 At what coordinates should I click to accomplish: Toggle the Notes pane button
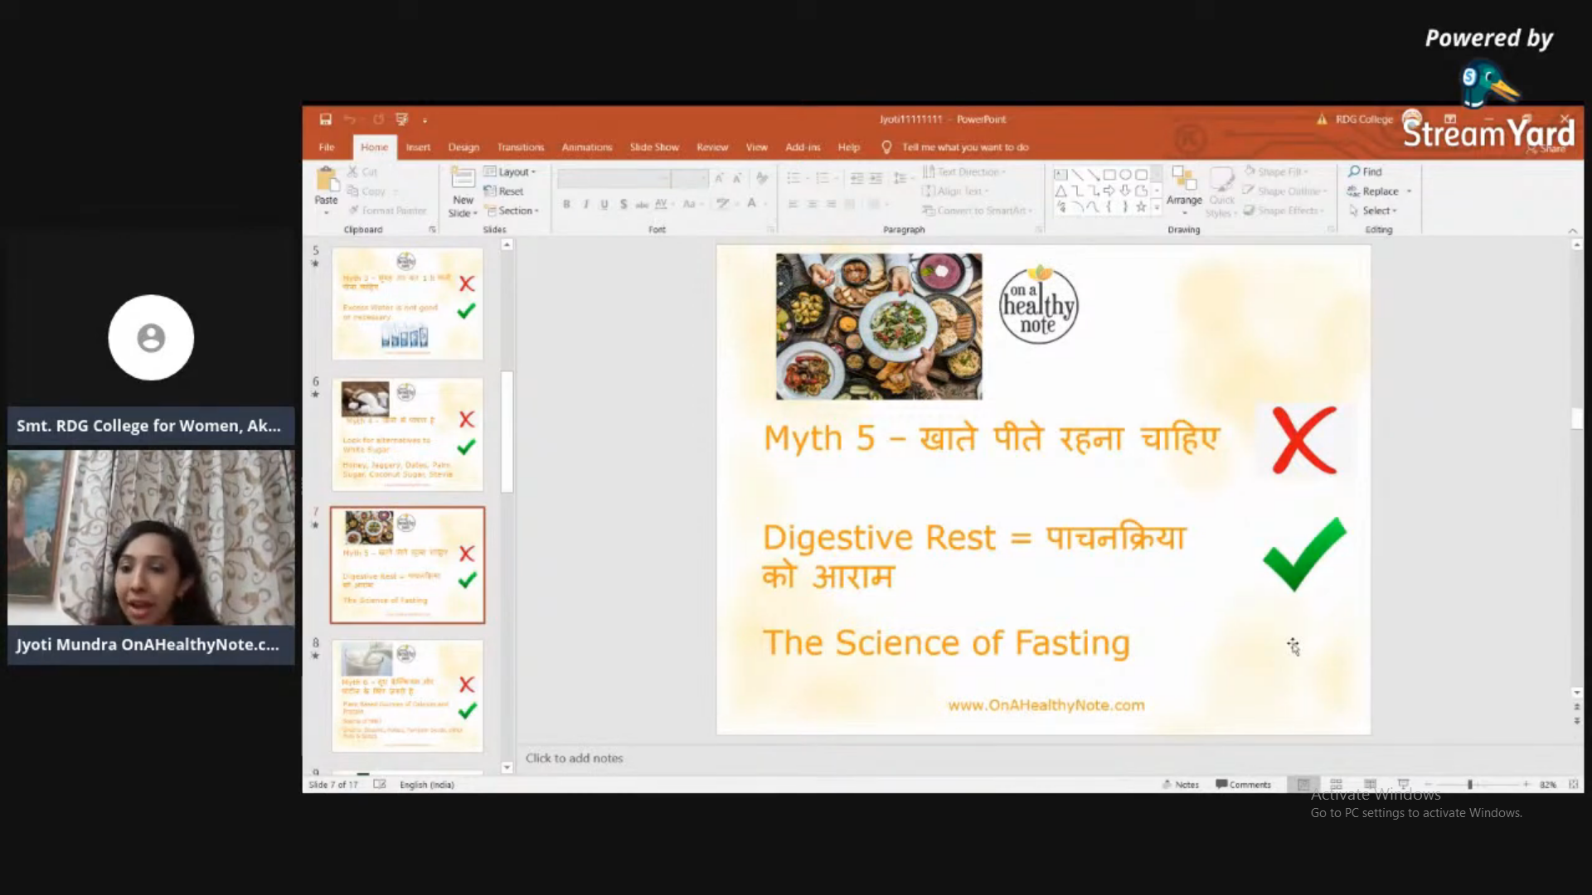click(x=1181, y=784)
